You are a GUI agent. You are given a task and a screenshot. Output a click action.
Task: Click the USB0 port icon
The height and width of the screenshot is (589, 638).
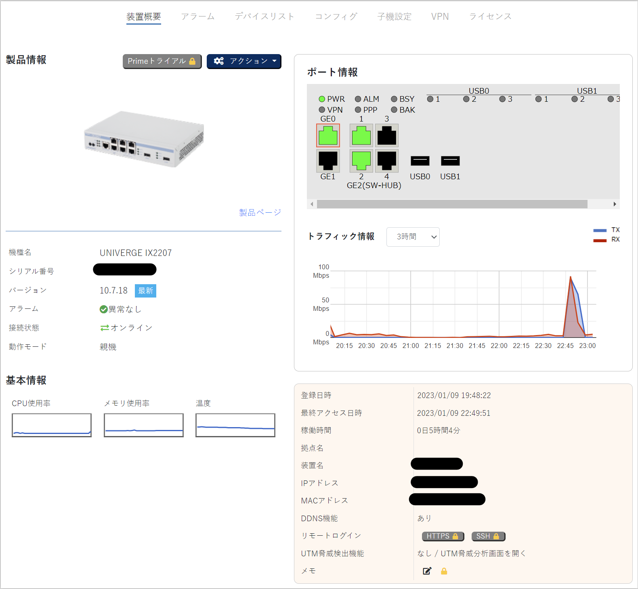[x=420, y=161]
